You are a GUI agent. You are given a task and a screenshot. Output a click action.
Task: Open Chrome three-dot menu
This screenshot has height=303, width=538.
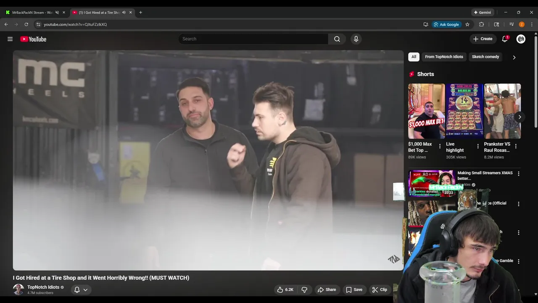pyautogui.click(x=532, y=24)
